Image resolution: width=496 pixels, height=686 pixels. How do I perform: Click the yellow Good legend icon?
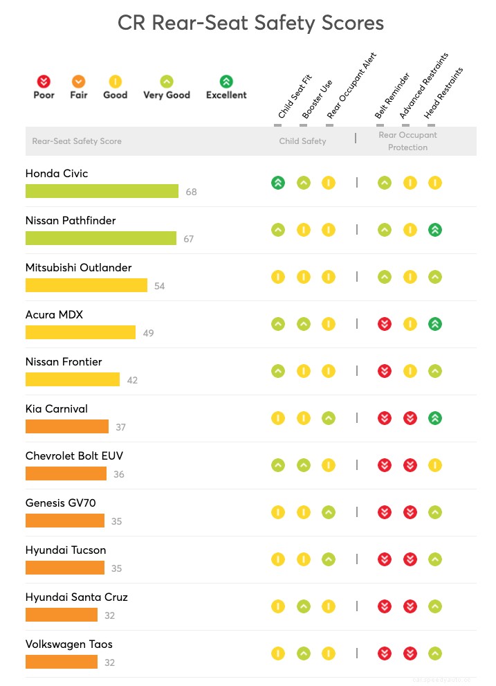point(115,82)
